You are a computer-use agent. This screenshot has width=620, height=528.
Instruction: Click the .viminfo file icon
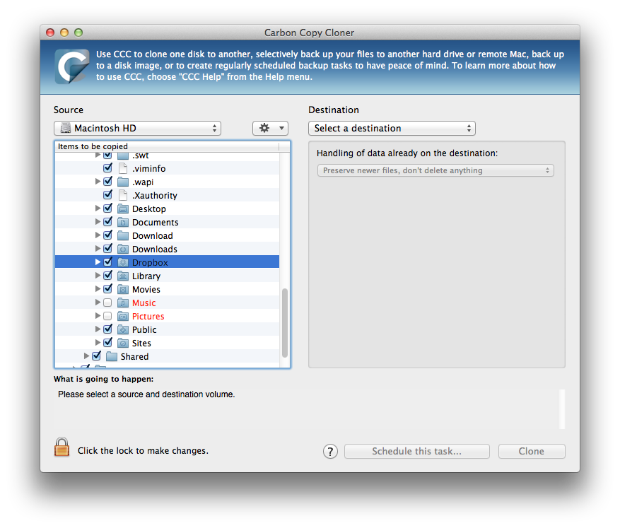[123, 168]
